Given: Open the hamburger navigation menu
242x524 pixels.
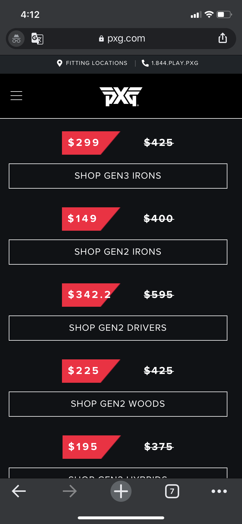Looking at the screenshot, I should pyautogui.click(x=16, y=96).
